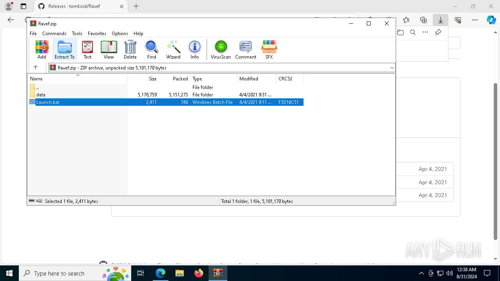Open Copilot in Edge sidebar
Image resolution: width=500 pixels, height=281 pixels.
tap(491, 20)
